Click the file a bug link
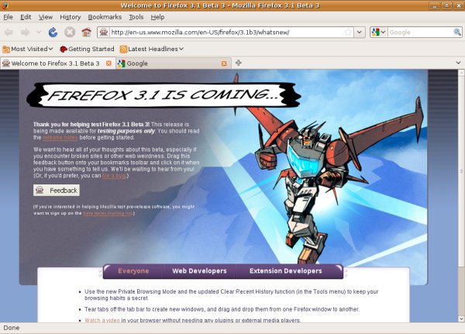The image size is (465, 334). (x=114, y=176)
